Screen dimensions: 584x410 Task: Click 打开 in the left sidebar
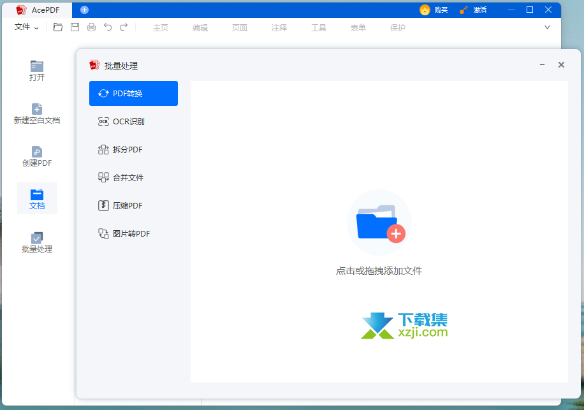37,71
